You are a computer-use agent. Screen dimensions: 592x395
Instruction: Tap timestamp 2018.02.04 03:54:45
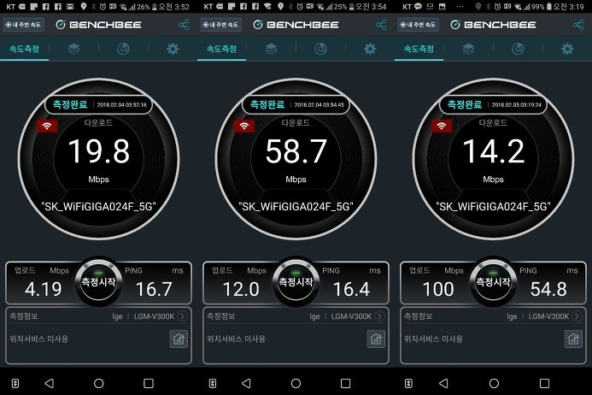point(319,104)
